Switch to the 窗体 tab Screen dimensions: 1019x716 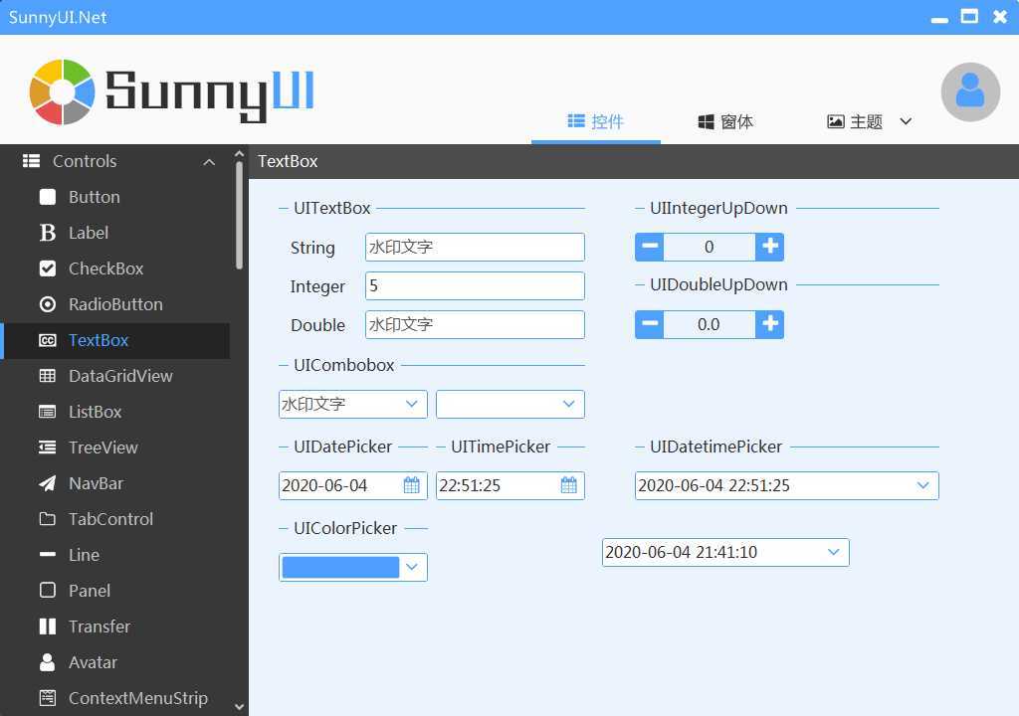point(725,121)
